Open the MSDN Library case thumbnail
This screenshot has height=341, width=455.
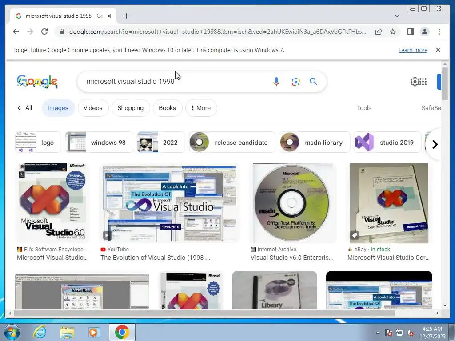tap(275, 290)
